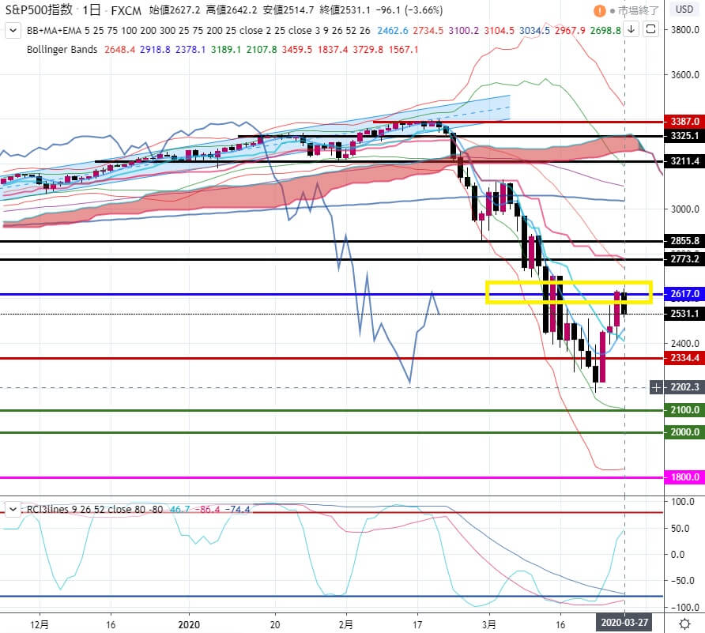Select the Bollinger Bands indicator title
Image resolution: width=705 pixels, height=633 pixels.
tap(62, 50)
